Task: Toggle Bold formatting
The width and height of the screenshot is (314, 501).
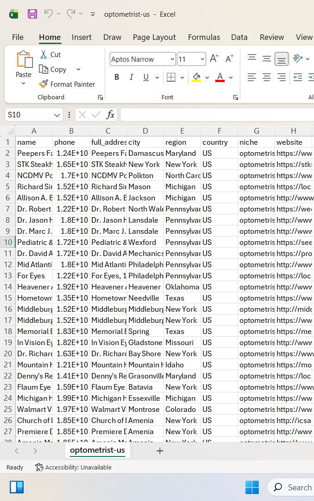Action: coord(117,77)
